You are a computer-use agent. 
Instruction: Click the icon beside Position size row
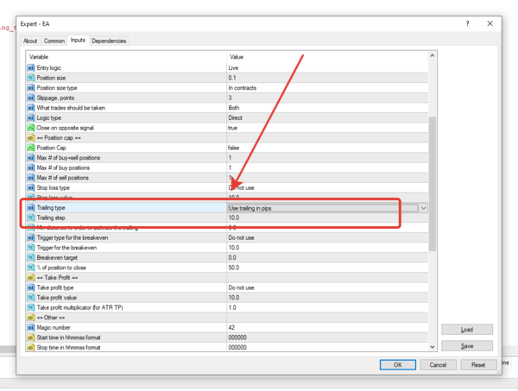pyautogui.click(x=31, y=78)
